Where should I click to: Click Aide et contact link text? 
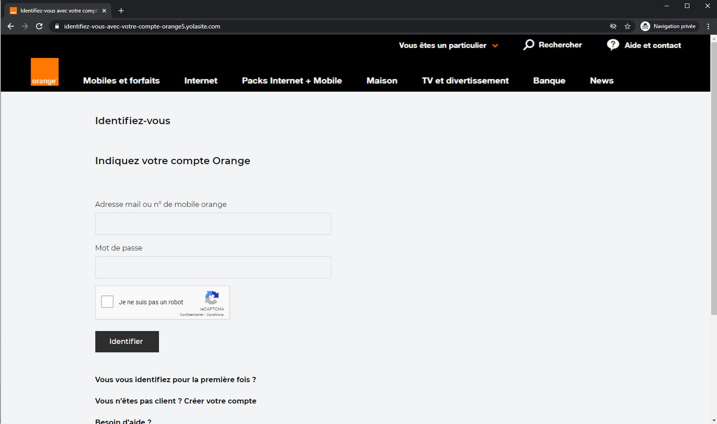652,45
